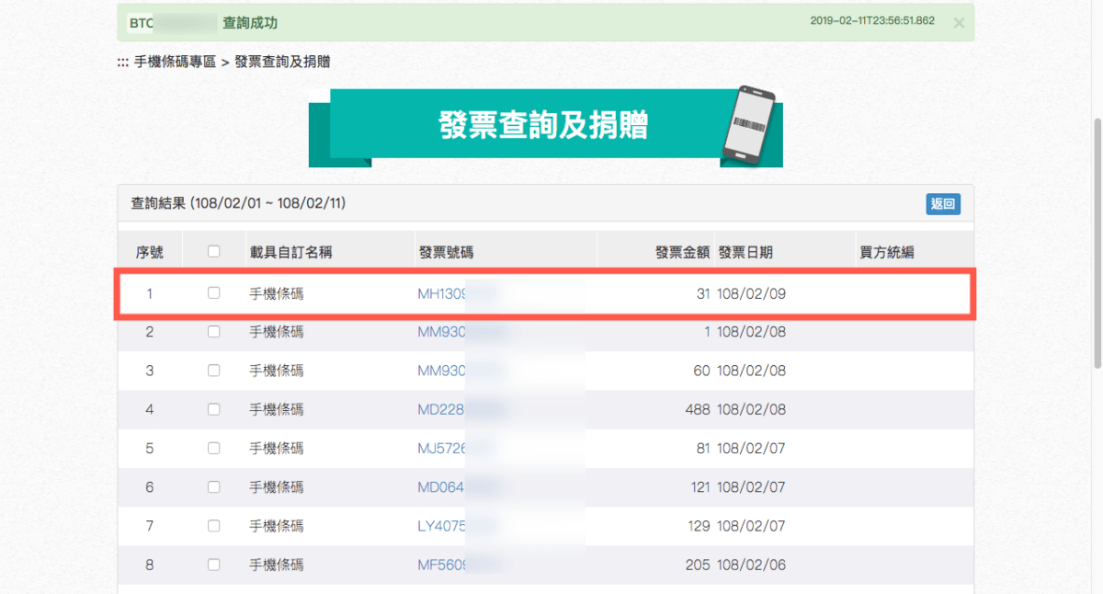The height and width of the screenshot is (594, 1103).
Task: Click the 載具自訂名稱 column header
Action: click(x=290, y=253)
